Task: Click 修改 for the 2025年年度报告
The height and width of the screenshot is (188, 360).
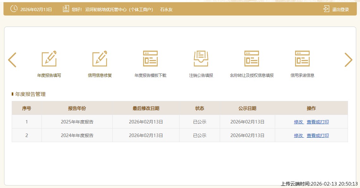Action: (299, 122)
